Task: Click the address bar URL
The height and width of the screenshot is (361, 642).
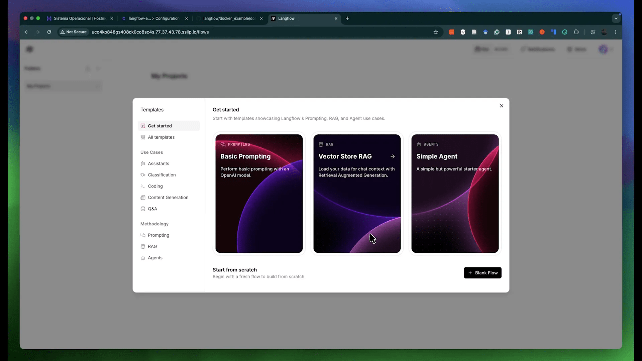Action: tap(150, 32)
